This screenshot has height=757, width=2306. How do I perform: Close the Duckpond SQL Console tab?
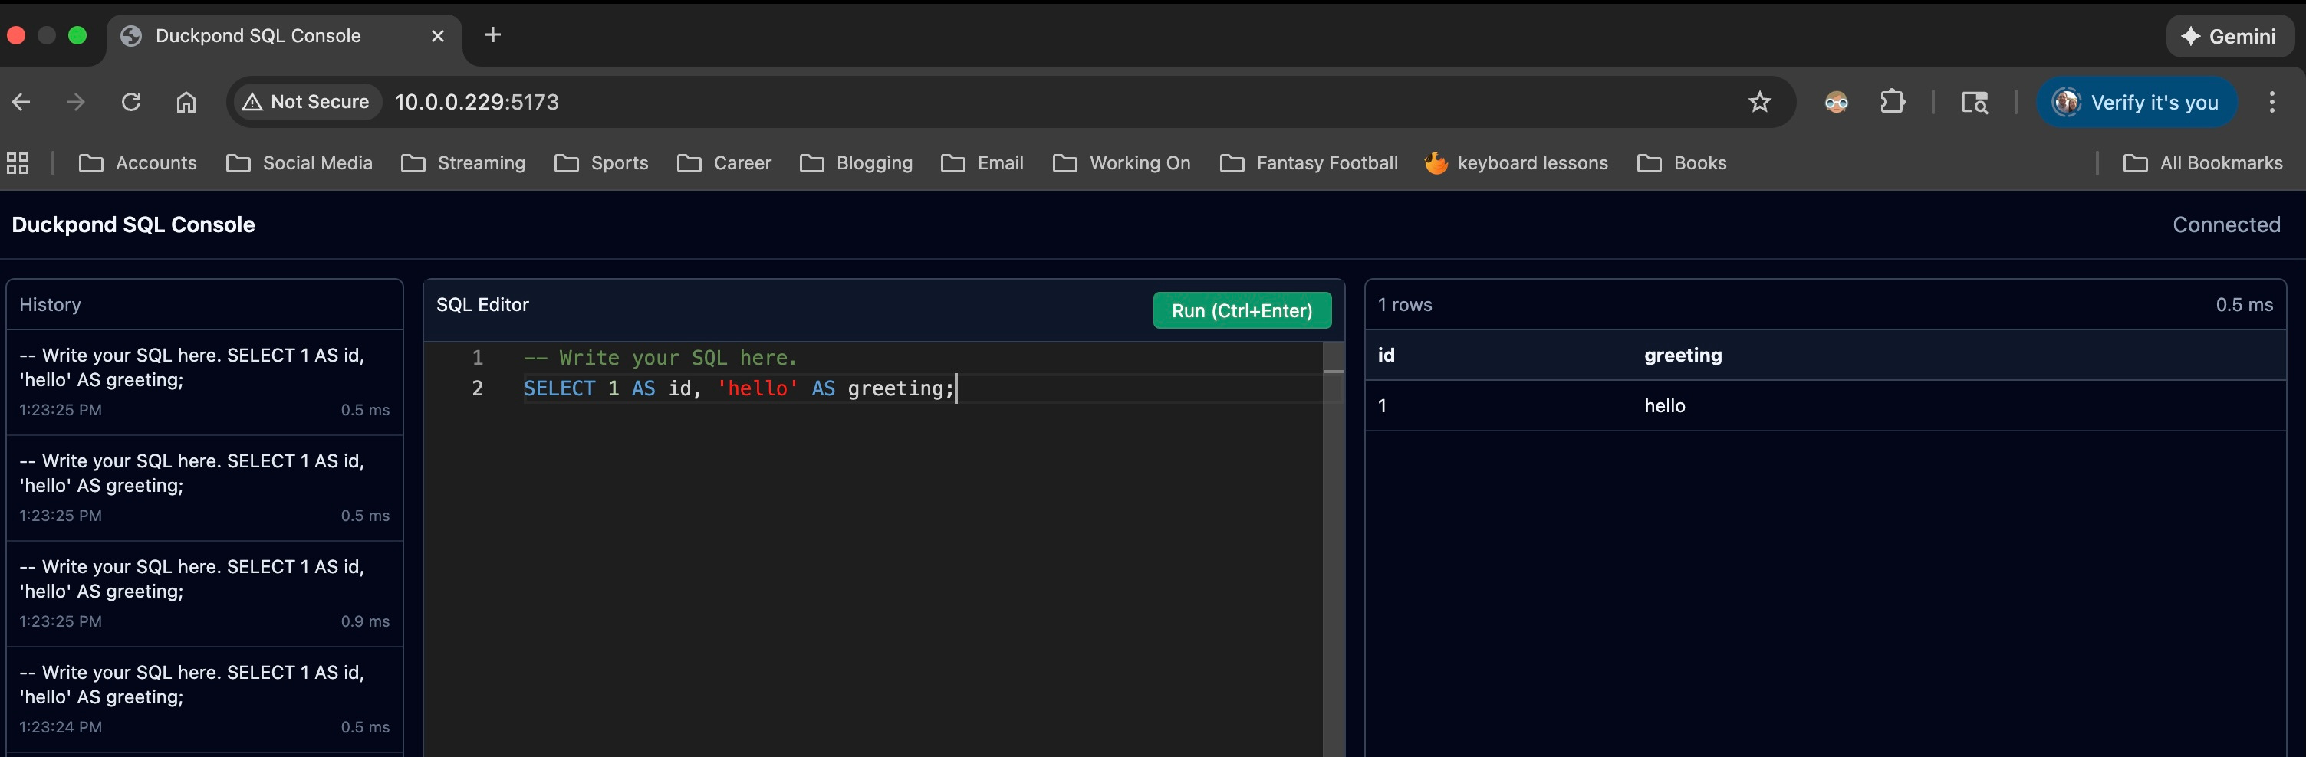(438, 36)
